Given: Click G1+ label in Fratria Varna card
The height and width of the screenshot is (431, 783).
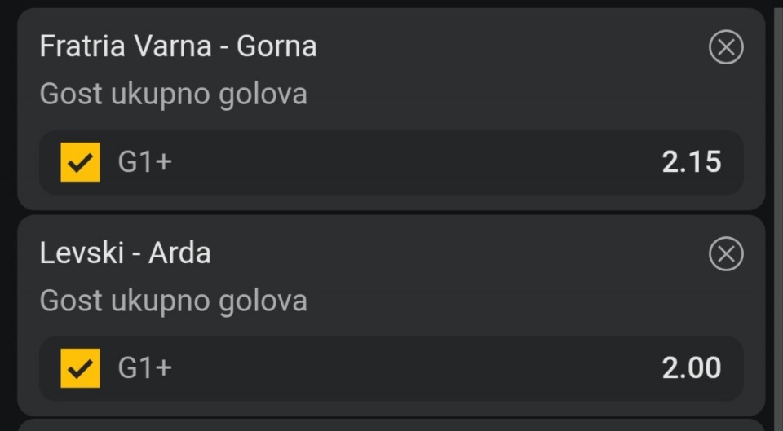Looking at the screenshot, I should 145,162.
